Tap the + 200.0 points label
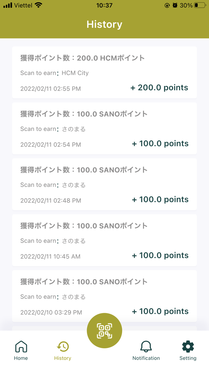Screen dimensions: 209x371 [x=159, y=87]
